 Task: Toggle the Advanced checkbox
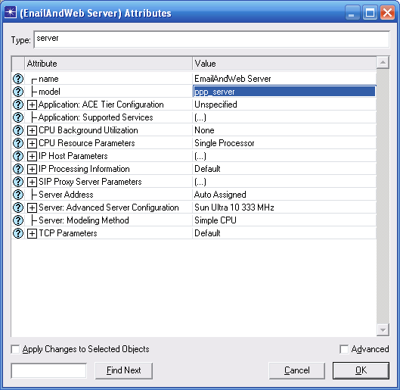coord(344,349)
